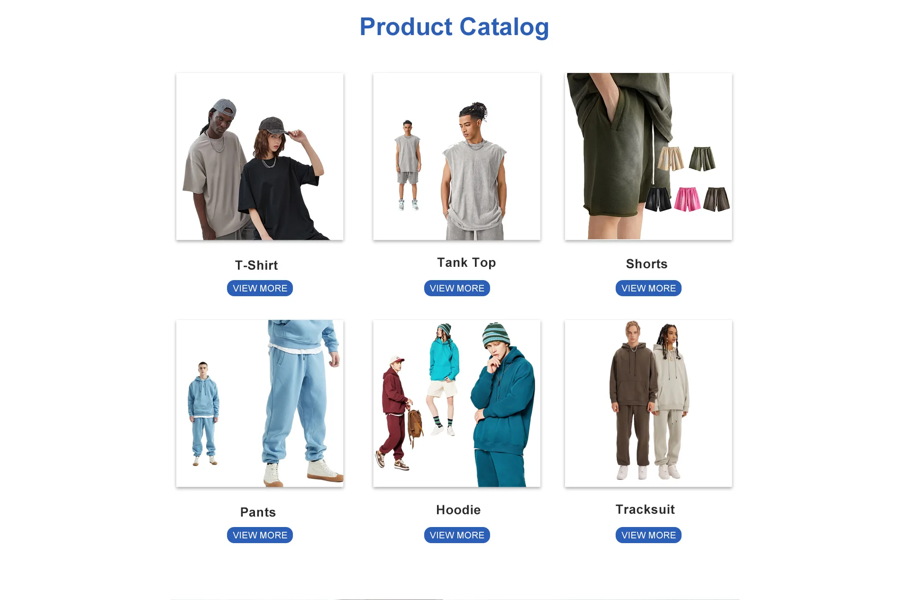Click VIEW MORE under Shorts

(648, 288)
